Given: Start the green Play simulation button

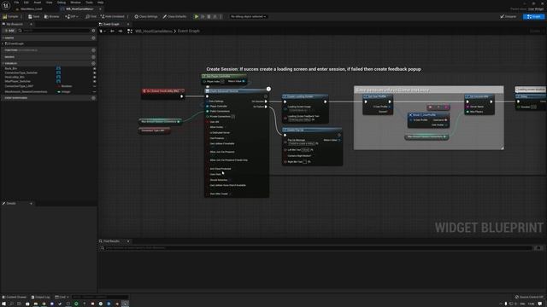Looking at the screenshot, I should (197, 16).
